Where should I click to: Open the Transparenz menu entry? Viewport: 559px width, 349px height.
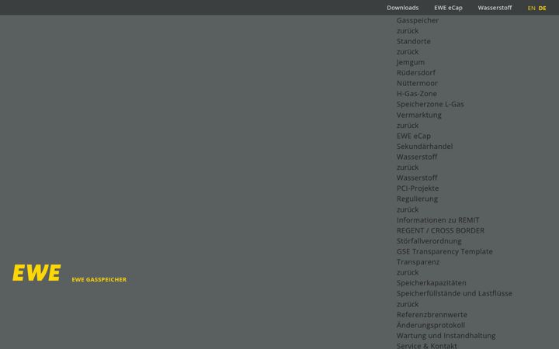click(418, 262)
